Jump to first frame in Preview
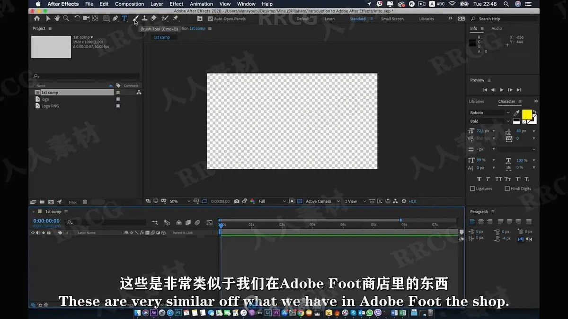 [x=485, y=90]
